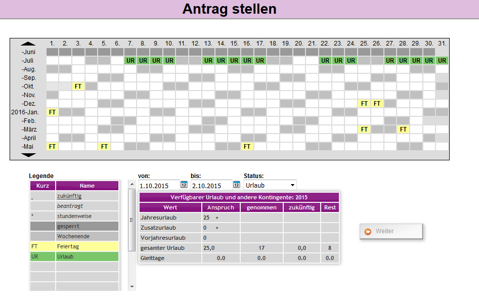Open the 'bis' date picker calendar icon
The width and height of the screenshot is (479, 303).
pyautogui.click(x=236, y=185)
